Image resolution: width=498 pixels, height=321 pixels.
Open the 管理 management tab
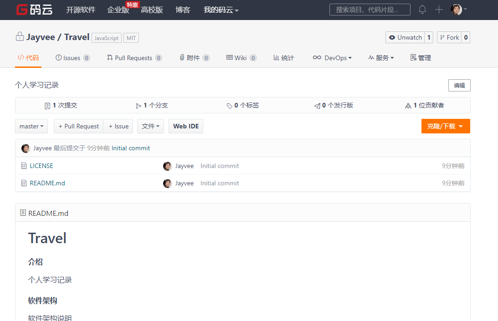(421, 58)
